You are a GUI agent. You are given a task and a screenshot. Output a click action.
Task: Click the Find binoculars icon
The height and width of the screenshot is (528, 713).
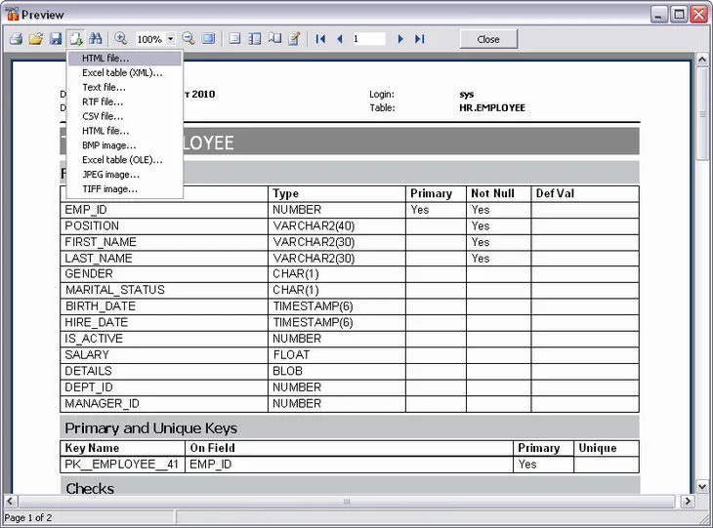click(x=96, y=39)
